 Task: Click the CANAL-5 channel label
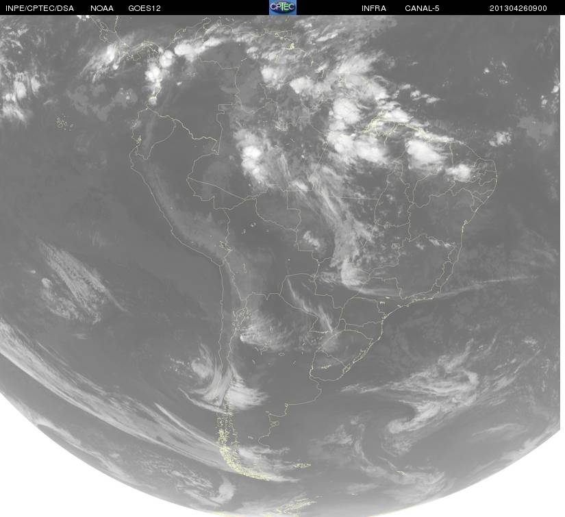coord(422,8)
